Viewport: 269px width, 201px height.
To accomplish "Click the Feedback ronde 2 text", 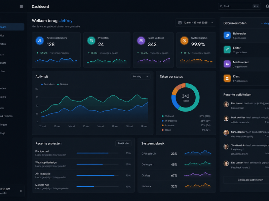I will (x=240, y=168).
